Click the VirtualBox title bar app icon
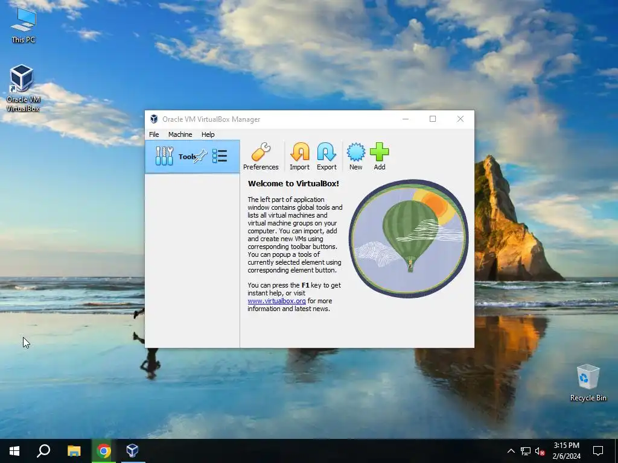The height and width of the screenshot is (463, 618). 154,119
